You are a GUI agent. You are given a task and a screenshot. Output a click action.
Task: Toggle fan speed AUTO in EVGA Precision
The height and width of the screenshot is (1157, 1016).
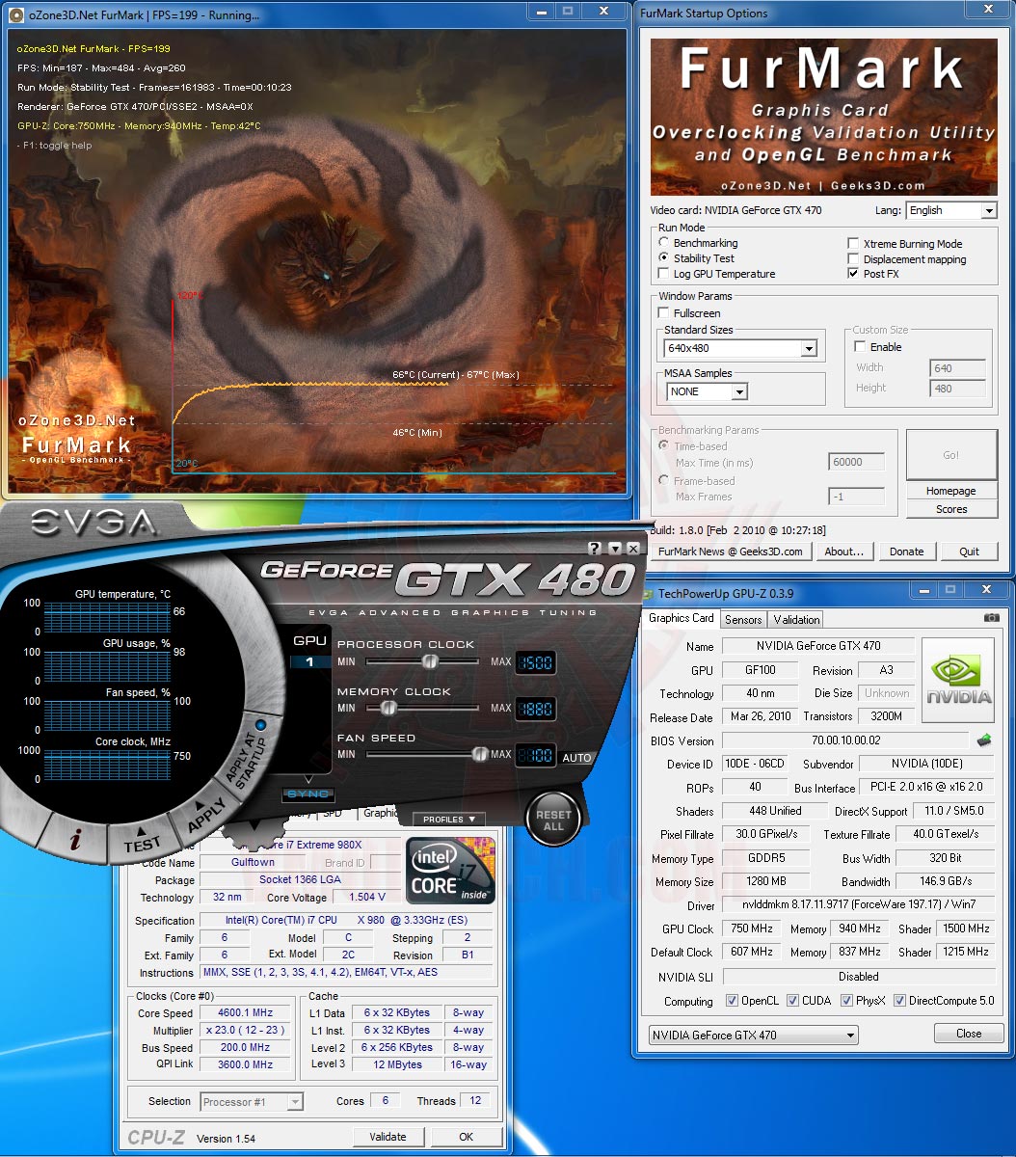point(576,758)
